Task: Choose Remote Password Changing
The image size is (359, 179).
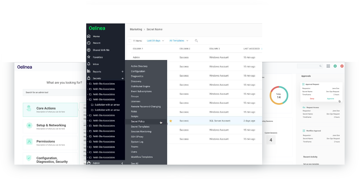Action: pos(146,107)
